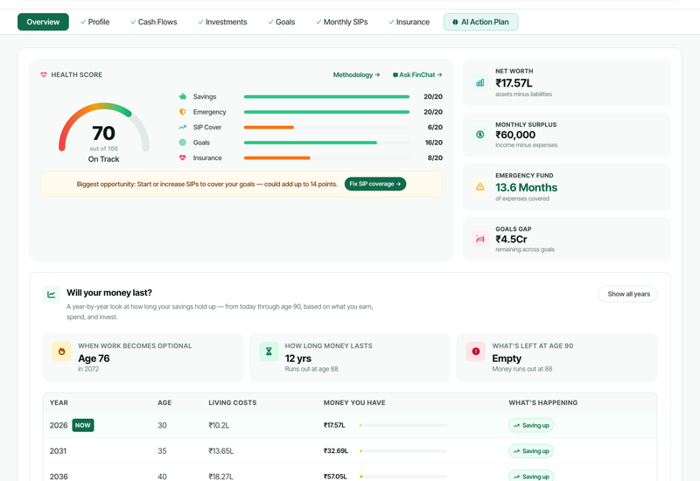Click the SIP Cover orange progress bar
This screenshot has height=481, width=700.
pos(269,127)
